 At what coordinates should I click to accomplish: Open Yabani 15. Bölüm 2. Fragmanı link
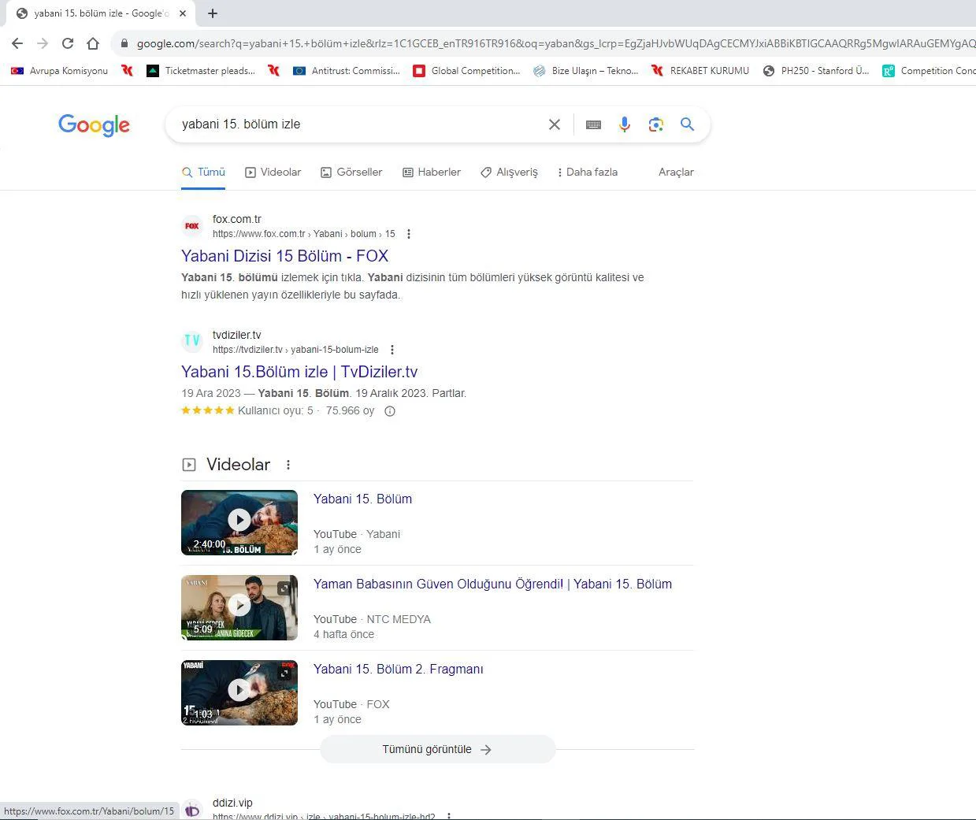coord(399,669)
